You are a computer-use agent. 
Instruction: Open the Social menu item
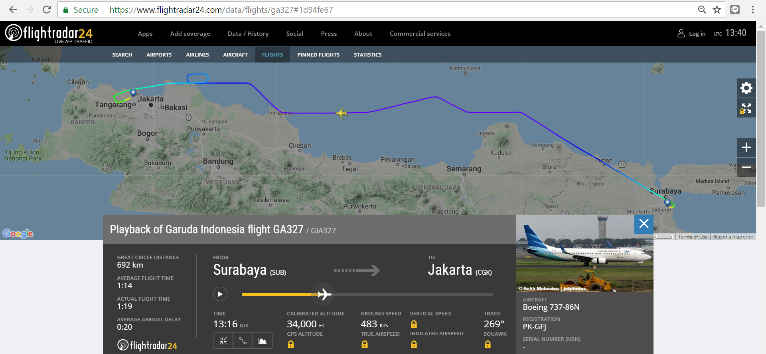(295, 34)
